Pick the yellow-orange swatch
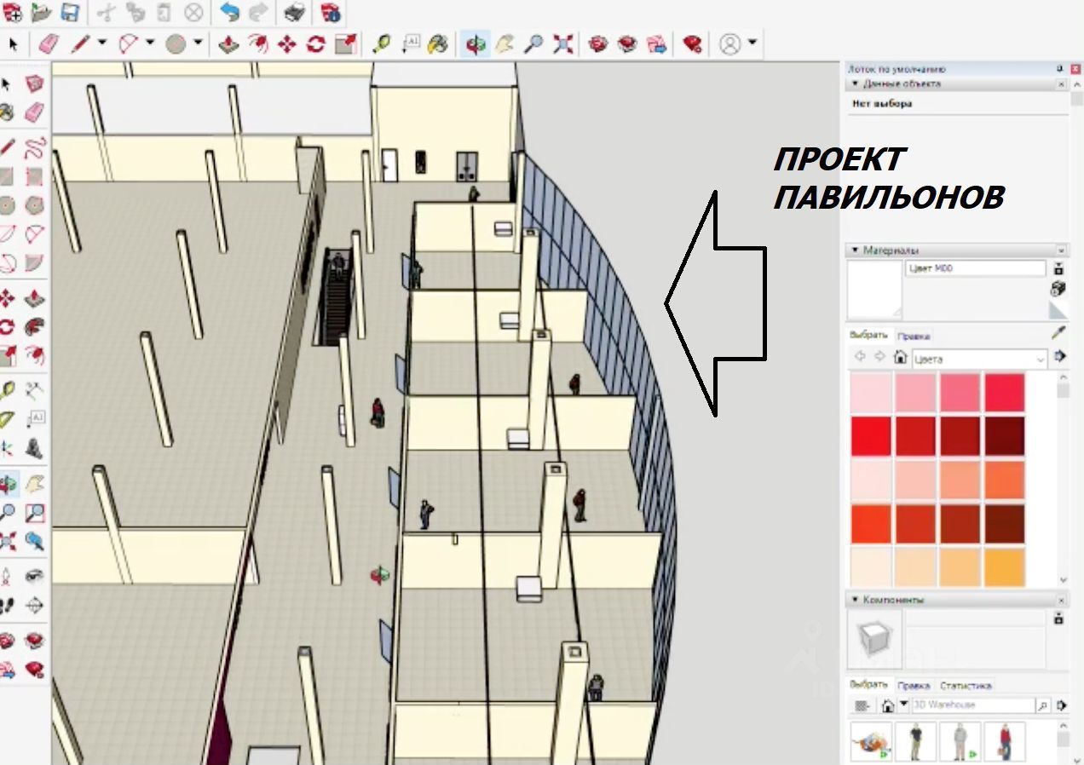1084x765 pixels. coord(1005,567)
